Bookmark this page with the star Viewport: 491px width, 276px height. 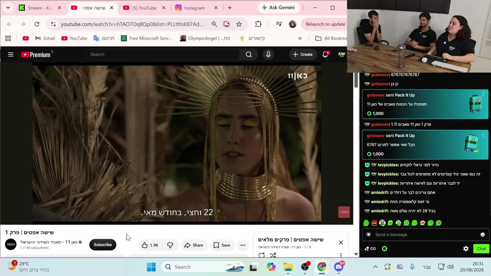239,24
